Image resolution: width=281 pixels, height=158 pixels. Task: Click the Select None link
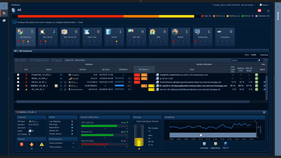(x=80, y=60)
